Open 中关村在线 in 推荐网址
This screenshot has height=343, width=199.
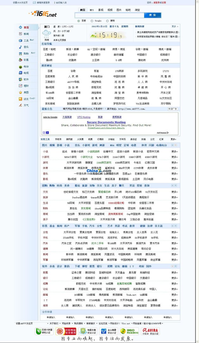(166, 82)
